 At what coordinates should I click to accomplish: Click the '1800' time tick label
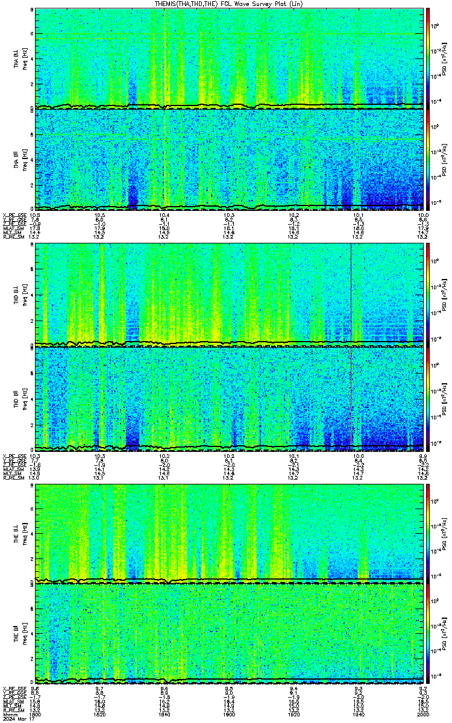coord(36,715)
